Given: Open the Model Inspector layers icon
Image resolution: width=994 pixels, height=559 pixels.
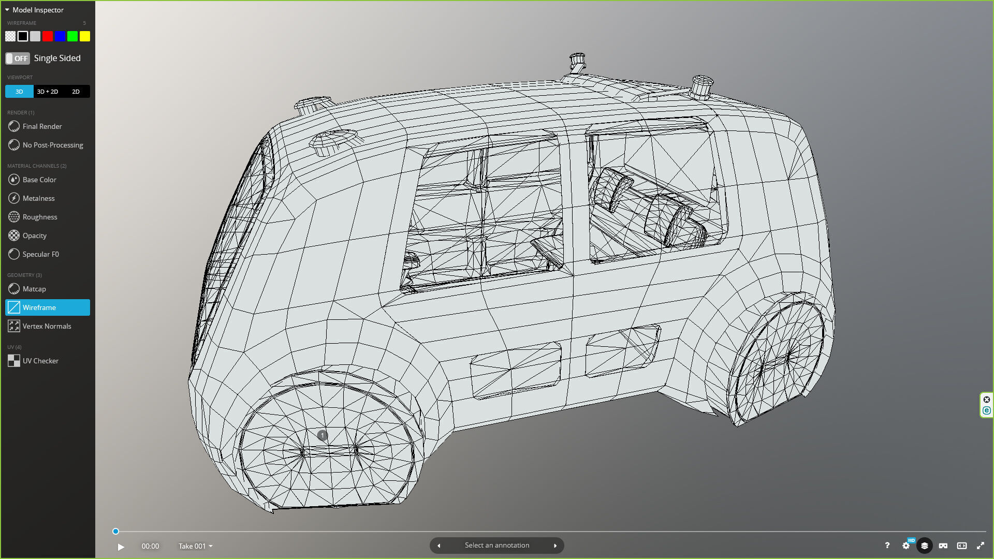Looking at the screenshot, I should click(924, 546).
